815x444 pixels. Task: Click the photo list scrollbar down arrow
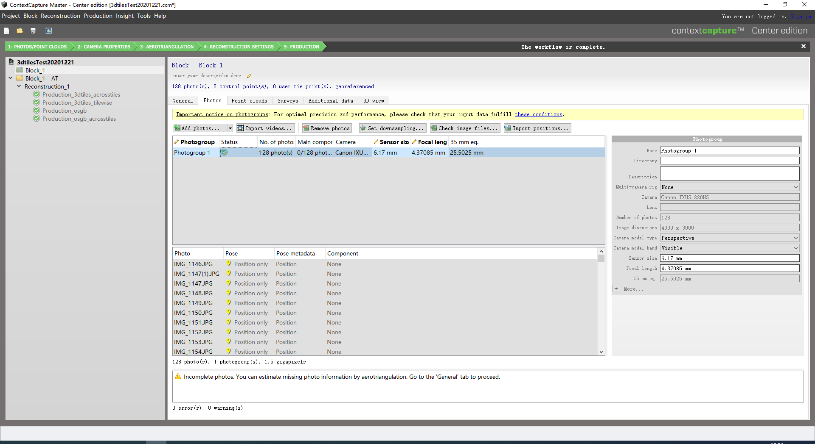tap(601, 352)
